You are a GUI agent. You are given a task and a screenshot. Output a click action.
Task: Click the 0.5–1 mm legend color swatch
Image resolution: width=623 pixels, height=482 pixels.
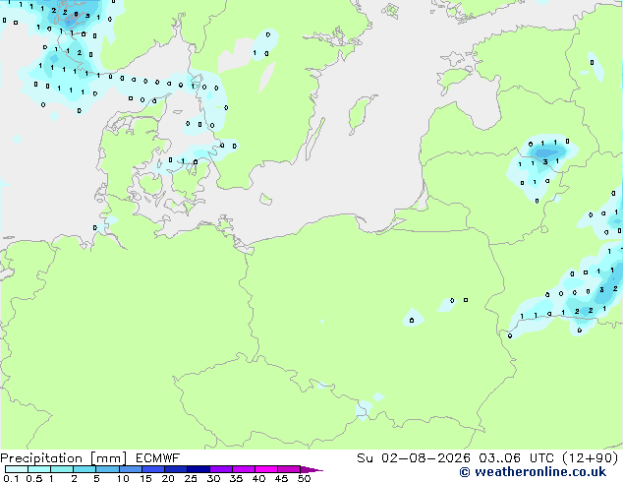(x=39, y=469)
